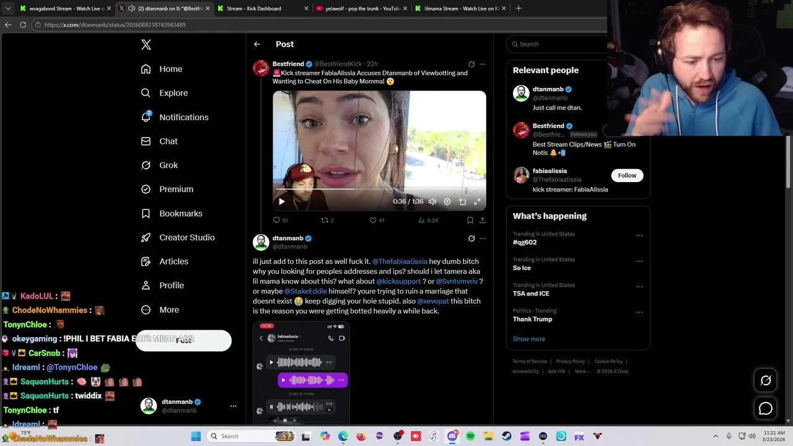This screenshot has height=446, width=793.
Task: Open Grok icon on Bestfriend post
Action: click(x=471, y=64)
